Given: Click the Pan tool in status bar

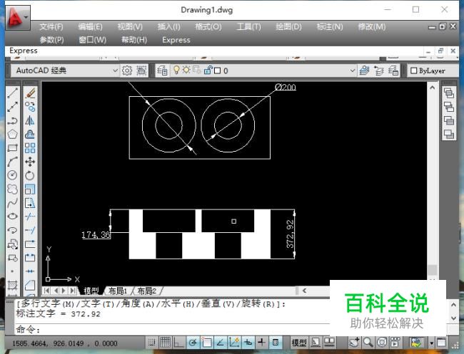Looking at the screenshot, I should tap(354, 343).
